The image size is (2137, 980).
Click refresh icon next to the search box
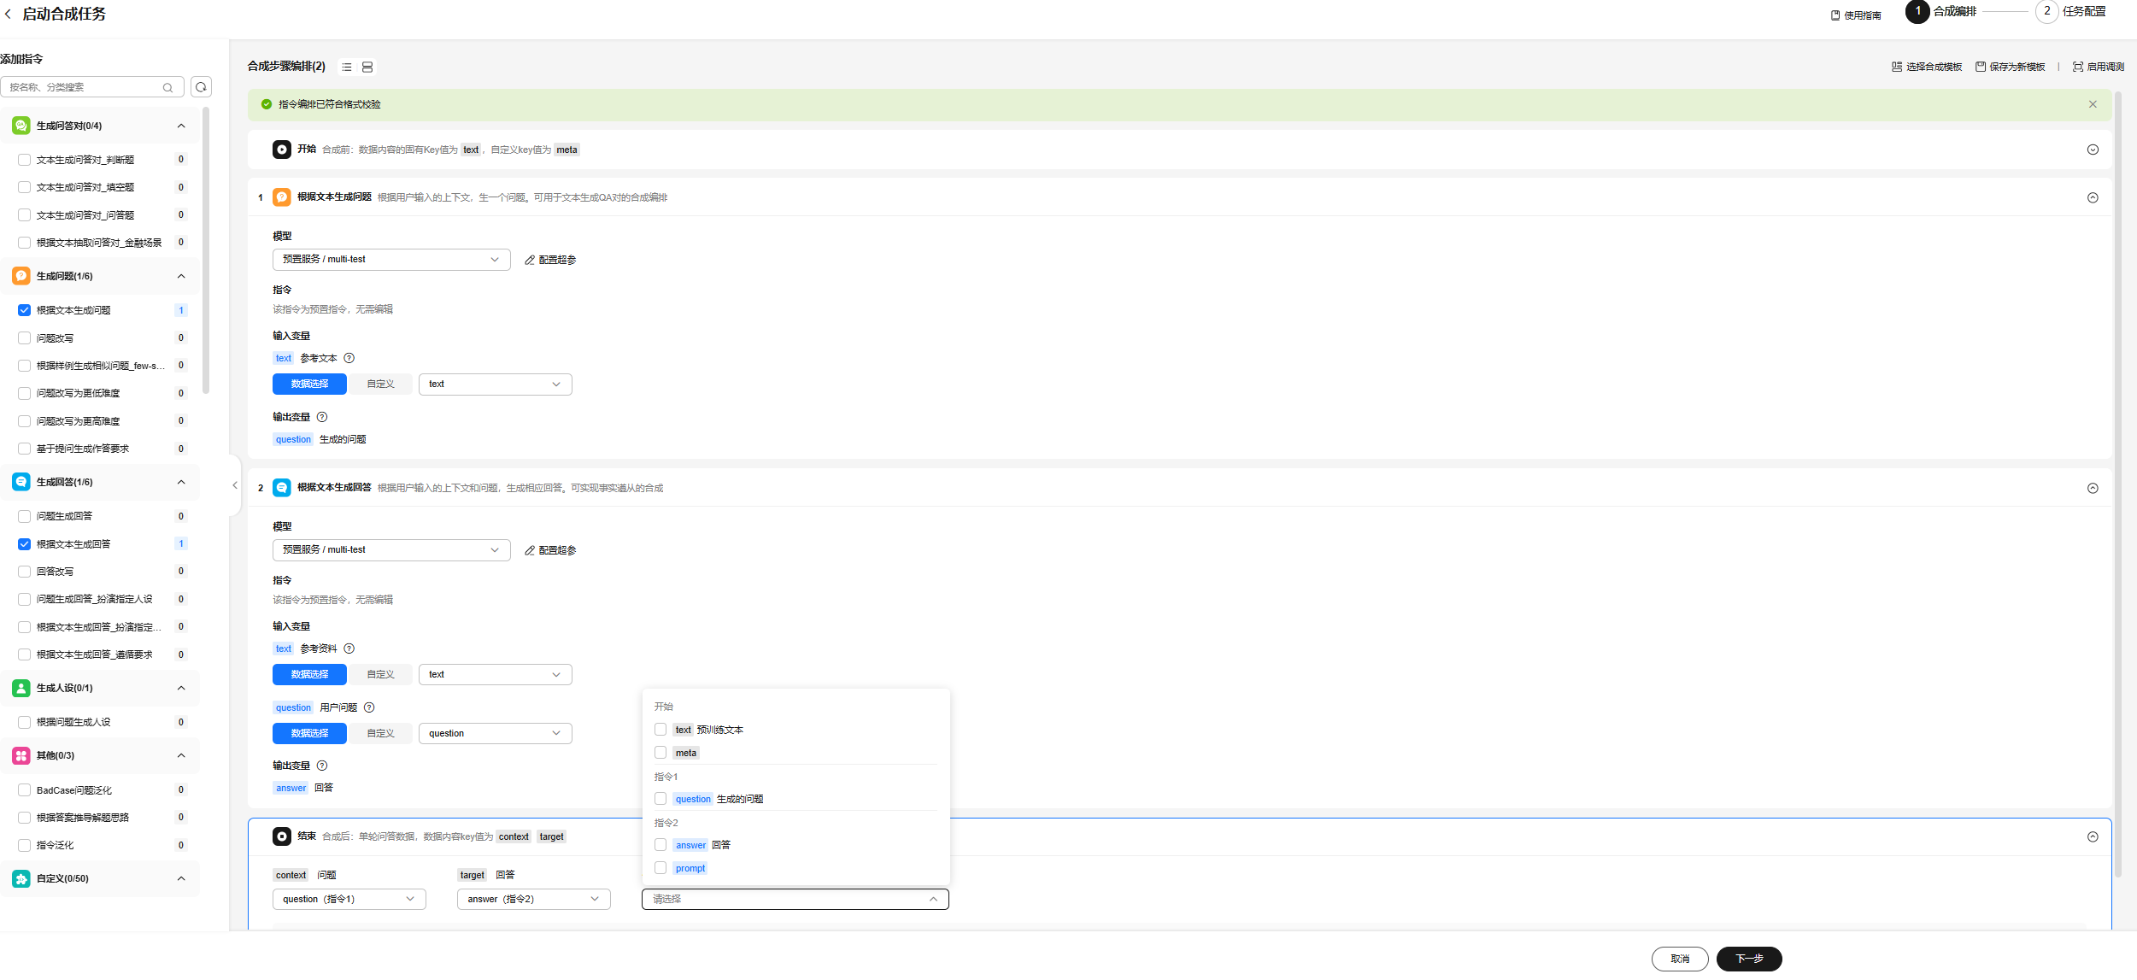point(201,87)
